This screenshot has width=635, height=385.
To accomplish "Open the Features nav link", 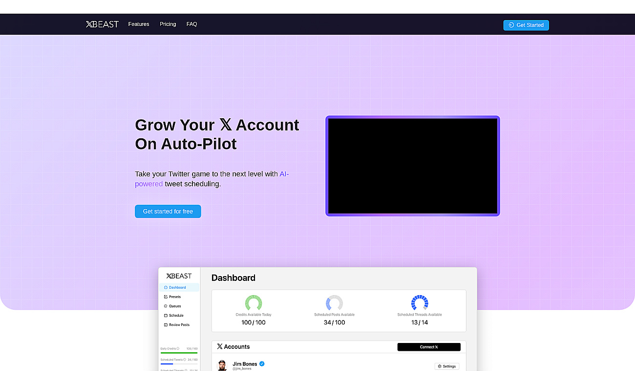I will pos(139,24).
